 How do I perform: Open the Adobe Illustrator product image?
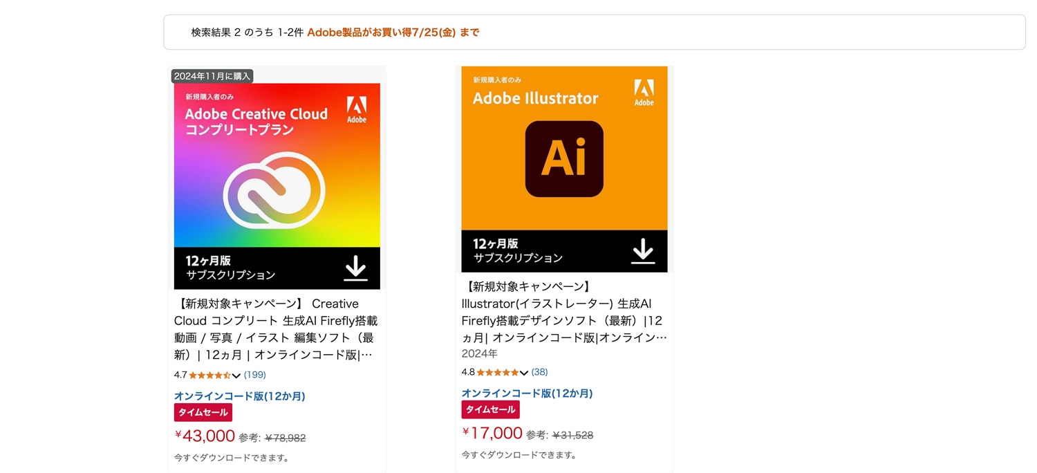[x=564, y=169]
